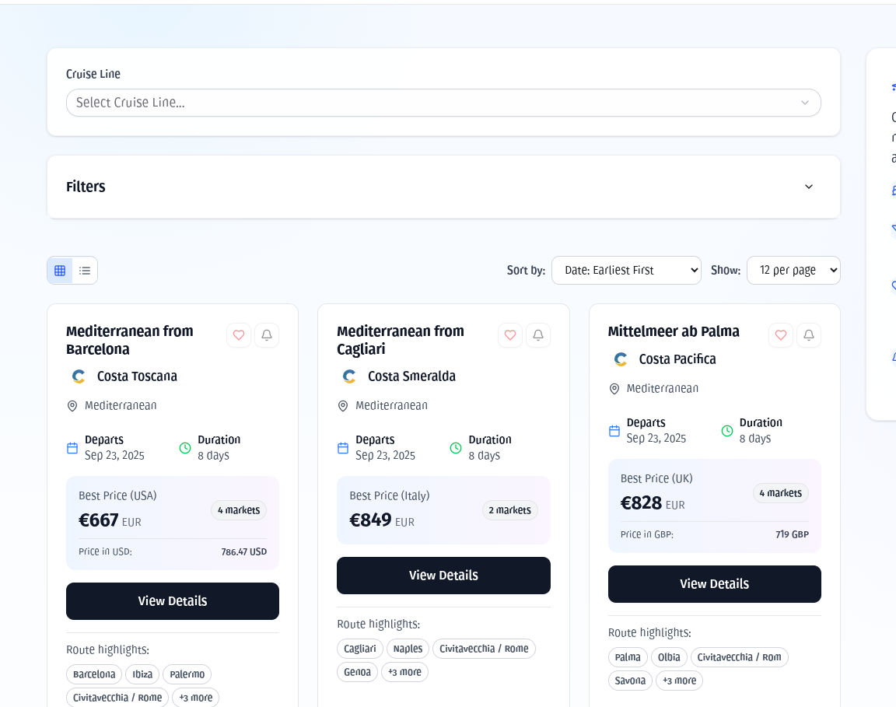Viewport: 896px width, 707px height.
Task: Open the Select Cruise Line dropdown
Action: click(x=443, y=103)
